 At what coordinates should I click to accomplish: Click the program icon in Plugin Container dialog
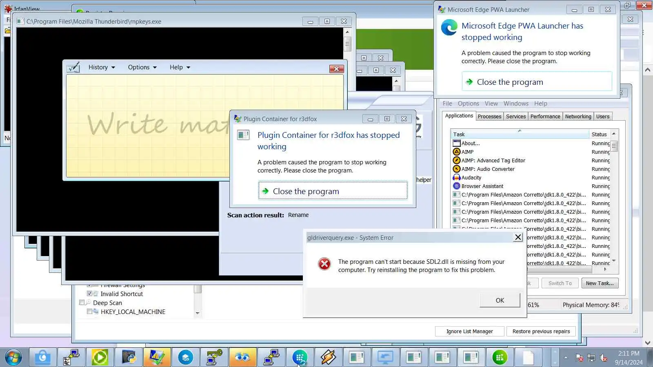point(243,135)
